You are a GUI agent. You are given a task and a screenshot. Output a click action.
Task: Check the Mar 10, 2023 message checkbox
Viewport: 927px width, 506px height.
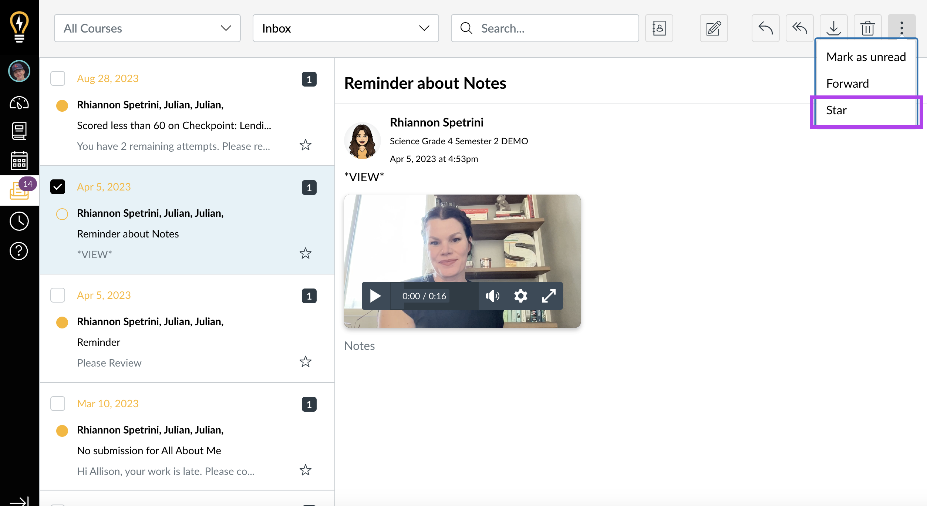tap(58, 404)
